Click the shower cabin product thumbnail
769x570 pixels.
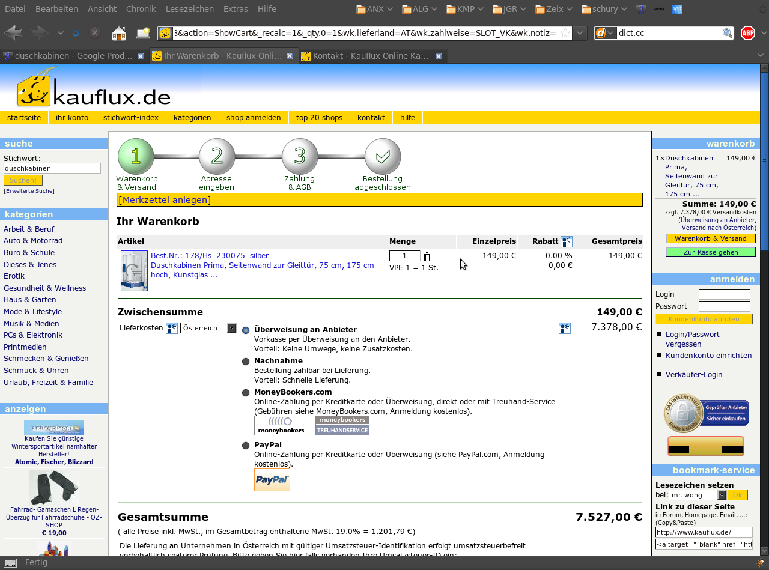134,271
